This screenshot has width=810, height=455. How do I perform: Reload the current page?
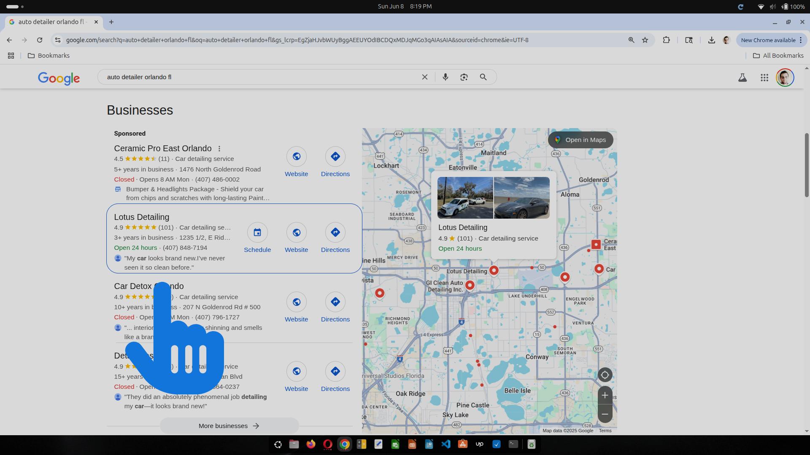pyautogui.click(x=39, y=40)
